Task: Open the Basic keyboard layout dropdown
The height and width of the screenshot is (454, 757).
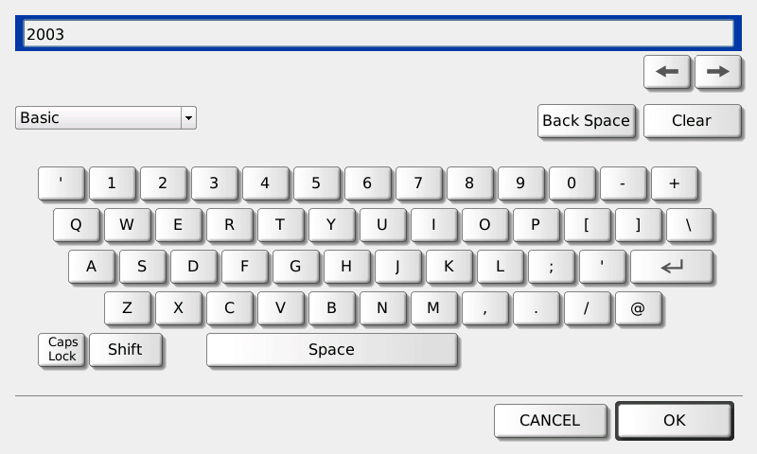Action: (x=106, y=118)
